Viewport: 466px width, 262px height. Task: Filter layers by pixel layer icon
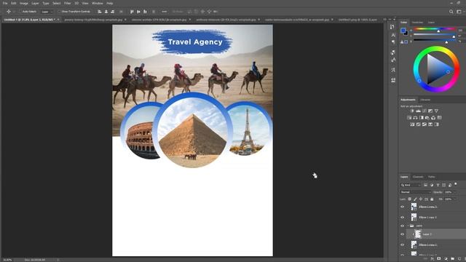pyautogui.click(x=425, y=185)
